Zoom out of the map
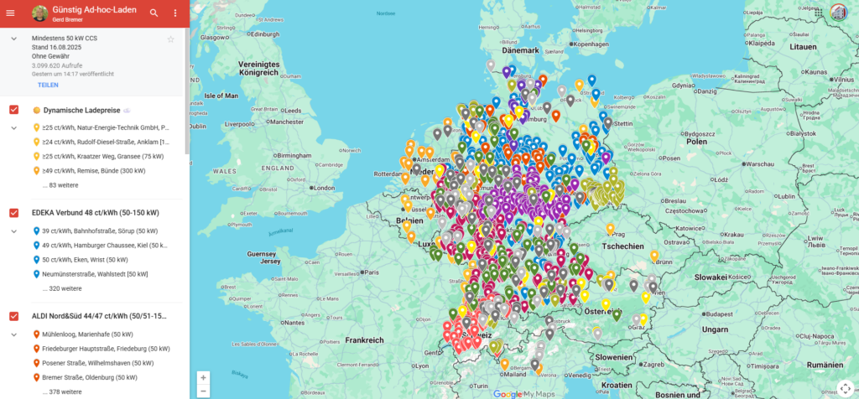The width and height of the screenshot is (859, 399). 203,391
